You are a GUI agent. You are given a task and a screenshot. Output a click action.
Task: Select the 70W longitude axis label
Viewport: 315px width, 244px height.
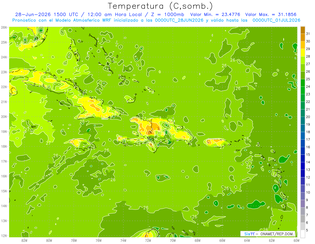click(173, 241)
